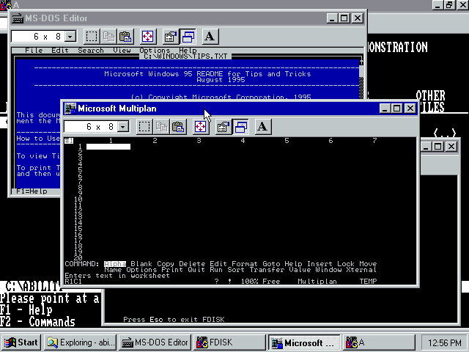Screen dimensions: 469x352
Task: Click Full screen icon in MS-DOS Editor toolbar
Action: [x=148, y=37]
